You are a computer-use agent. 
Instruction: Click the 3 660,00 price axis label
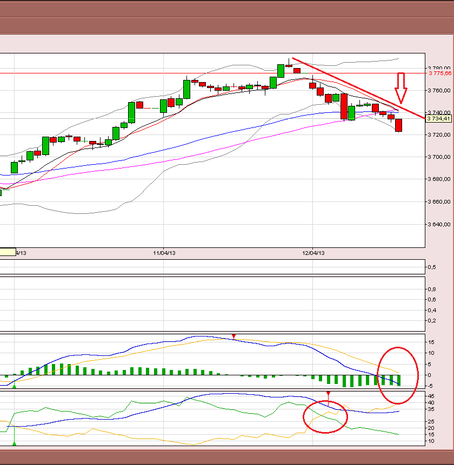(439, 201)
